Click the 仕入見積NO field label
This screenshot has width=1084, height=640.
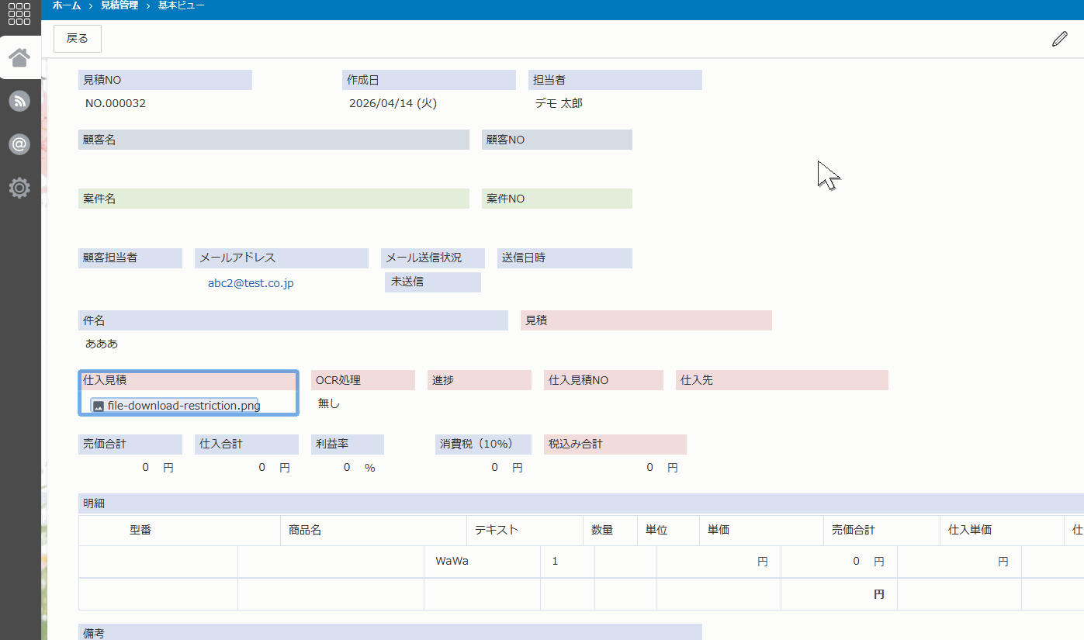(604, 380)
